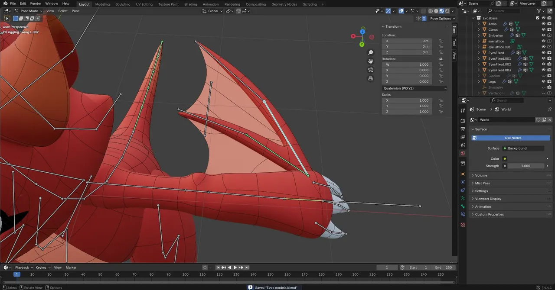Open the Output properties tab icon
Viewport: 555px width, 290px height.
(463, 129)
